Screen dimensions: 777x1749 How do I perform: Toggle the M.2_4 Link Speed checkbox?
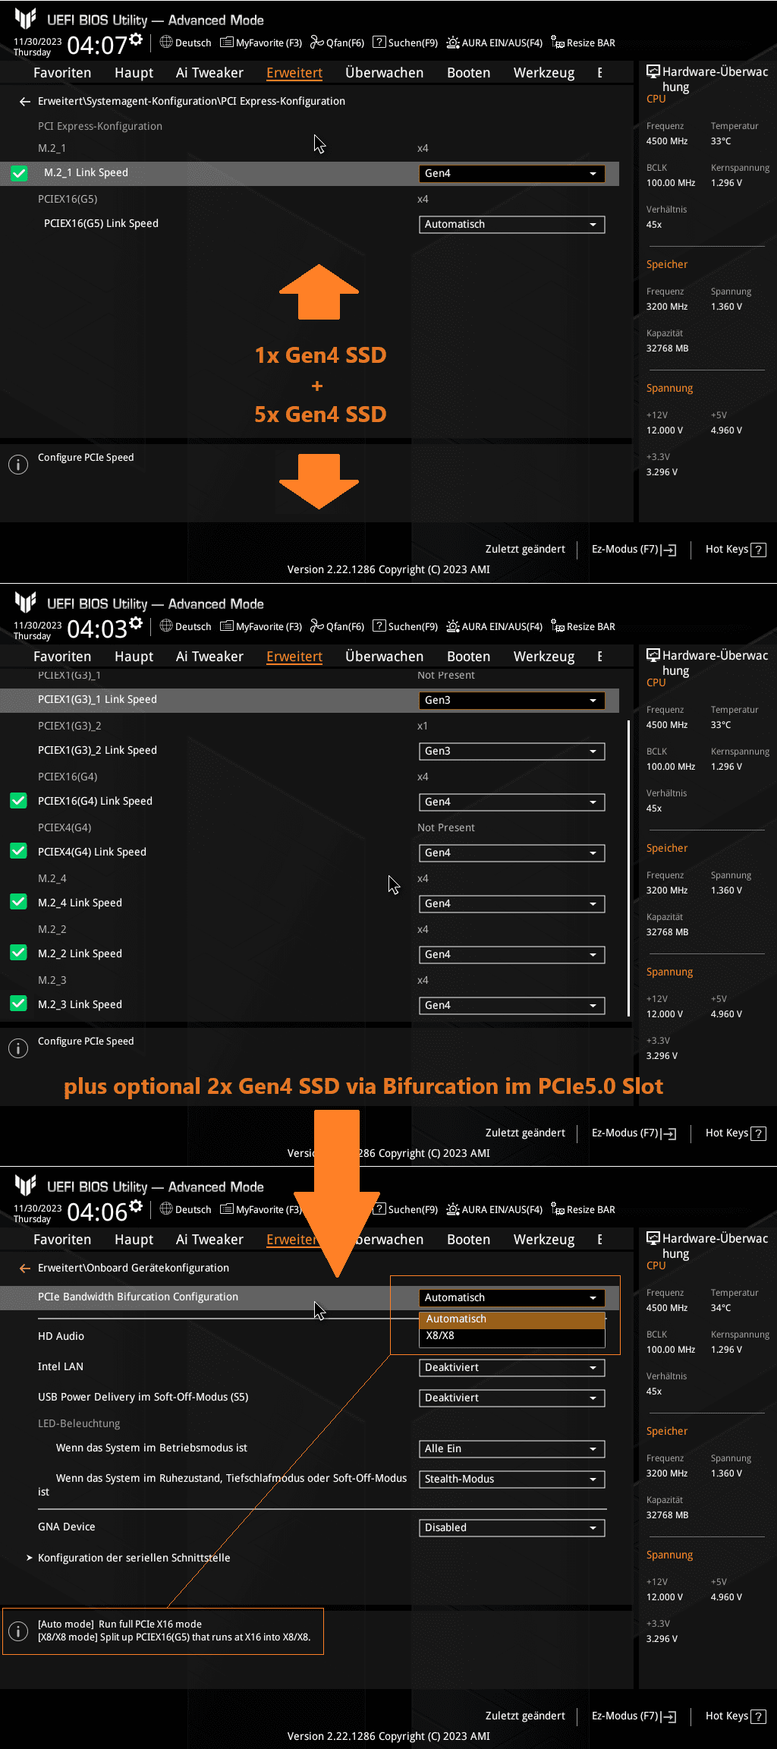pos(18,903)
